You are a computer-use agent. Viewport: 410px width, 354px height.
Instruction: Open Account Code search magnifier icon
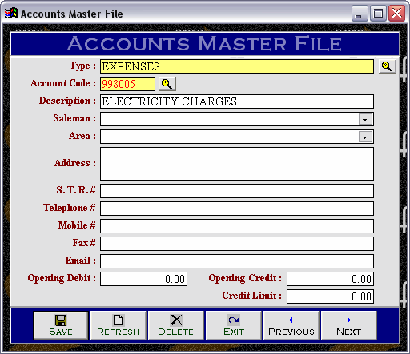[x=167, y=84]
